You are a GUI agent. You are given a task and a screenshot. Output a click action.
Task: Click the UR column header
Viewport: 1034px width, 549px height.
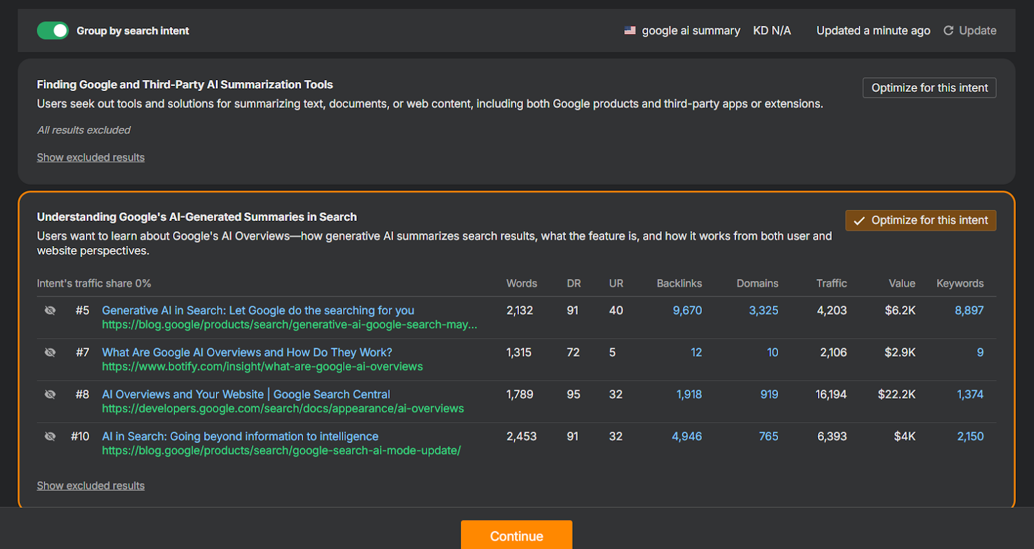tap(616, 284)
